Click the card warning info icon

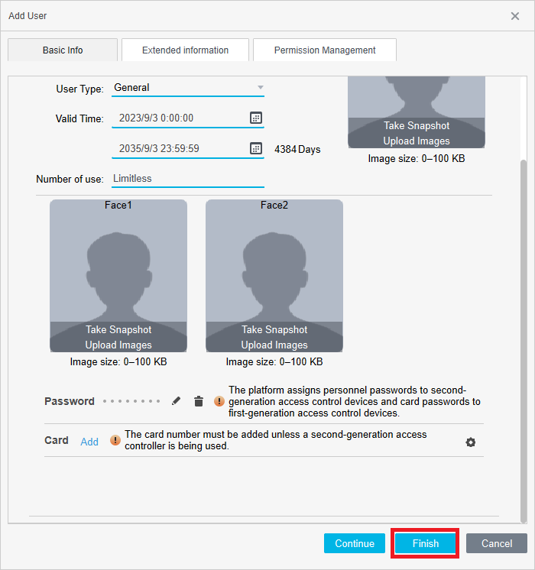[115, 440]
